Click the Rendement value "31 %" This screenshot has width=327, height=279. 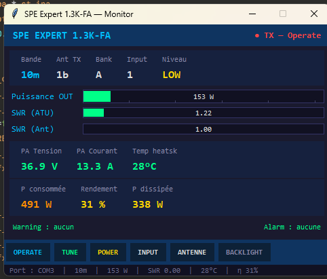pyautogui.click(x=93, y=204)
